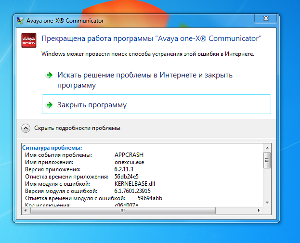
Task: Click the 'Имя модуля с ошибкой:' label
Action: pyautogui.click(x=57, y=184)
